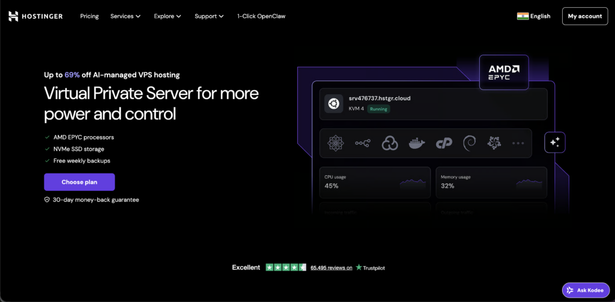Click the KVM 4 label

pyautogui.click(x=356, y=109)
